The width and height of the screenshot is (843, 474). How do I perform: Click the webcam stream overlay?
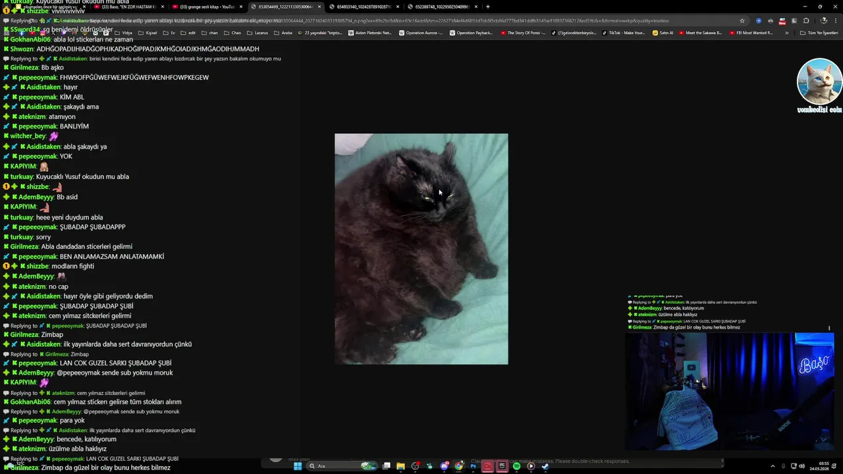point(730,391)
